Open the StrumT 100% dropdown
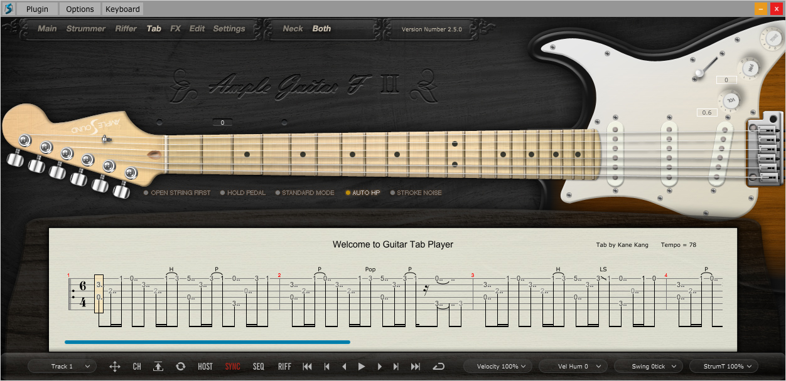 [x=724, y=367]
